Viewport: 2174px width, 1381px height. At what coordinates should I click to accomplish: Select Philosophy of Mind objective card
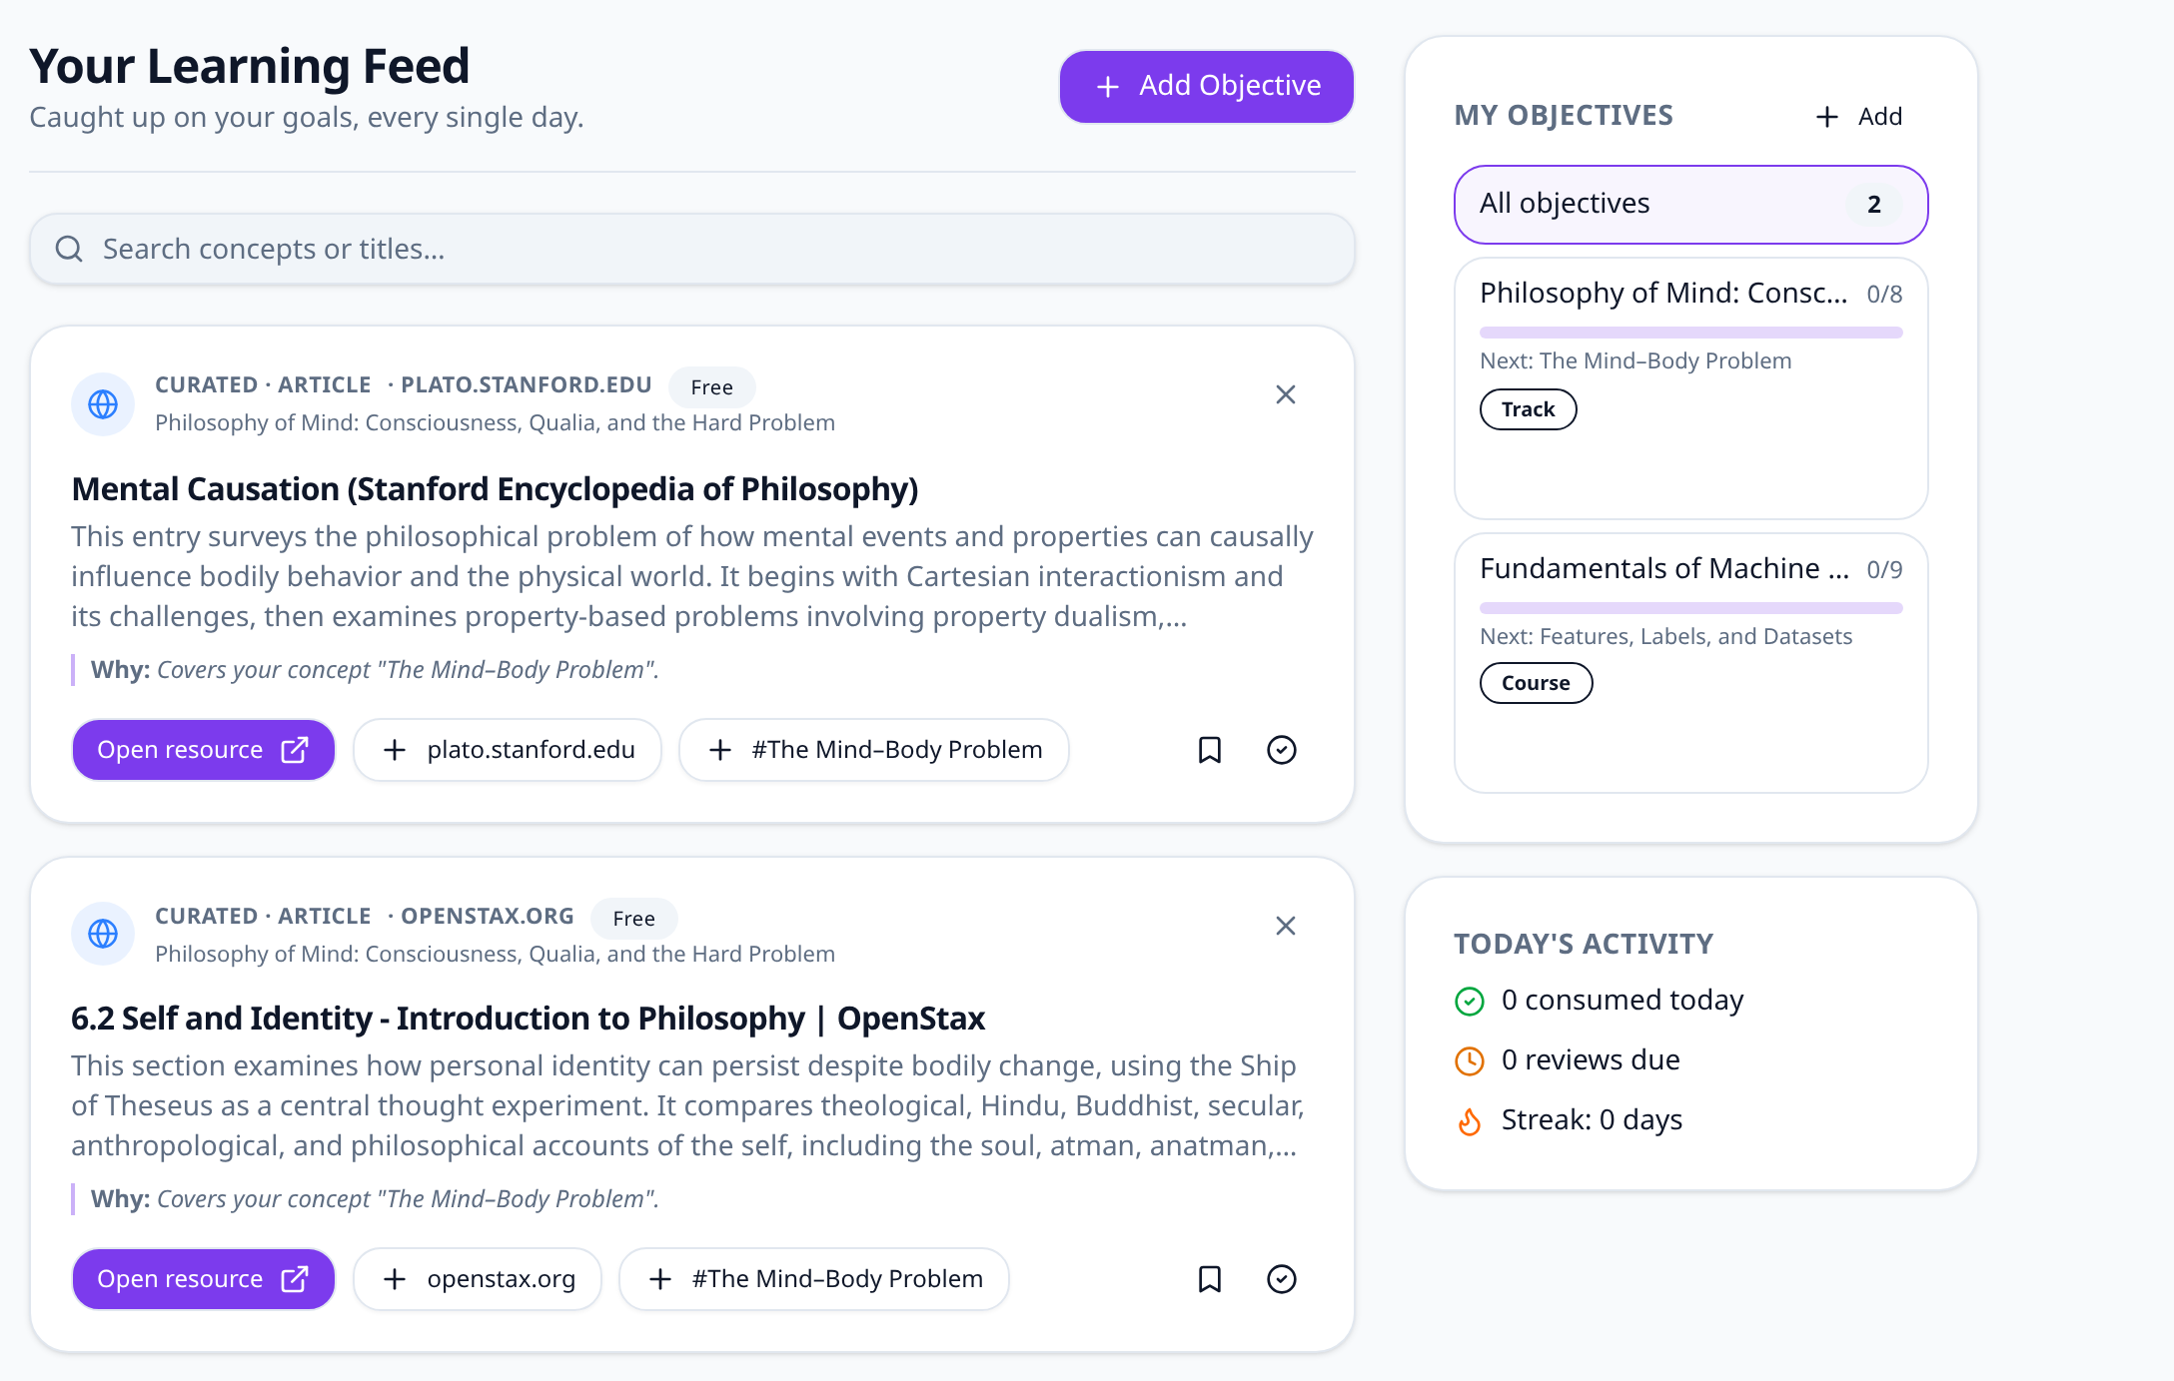click(1691, 388)
